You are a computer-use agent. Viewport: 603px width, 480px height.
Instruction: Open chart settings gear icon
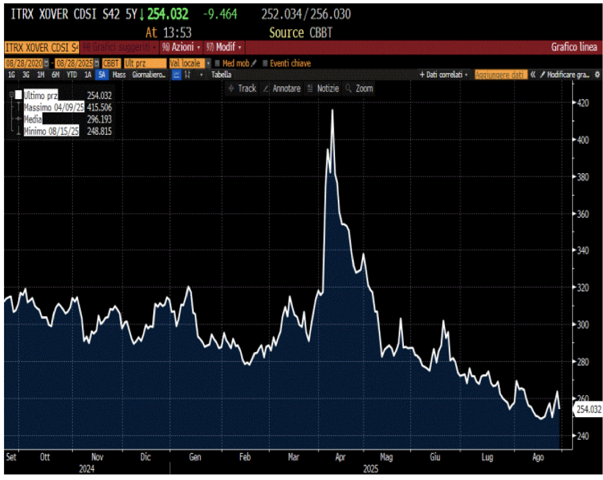(597, 74)
